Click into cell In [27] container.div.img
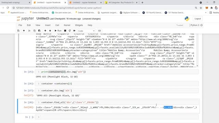Viewport: 219px width, 123px height. click(117, 91)
